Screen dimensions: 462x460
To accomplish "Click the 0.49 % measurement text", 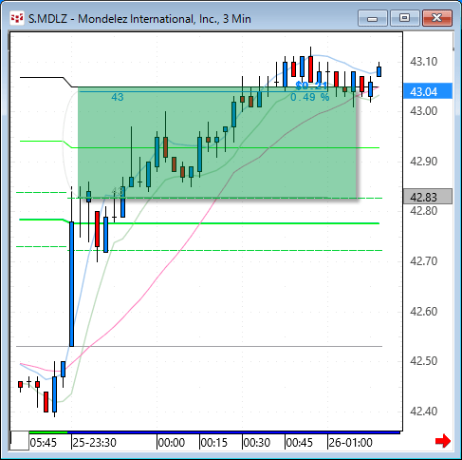I will pyautogui.click(x=310, y=97).
